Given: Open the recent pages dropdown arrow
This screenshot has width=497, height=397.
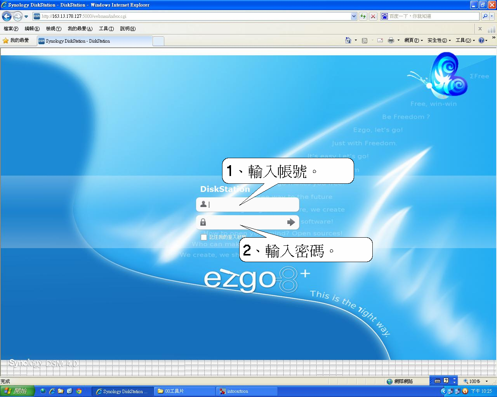Looking at the screenshot, I should coord(26,17).
